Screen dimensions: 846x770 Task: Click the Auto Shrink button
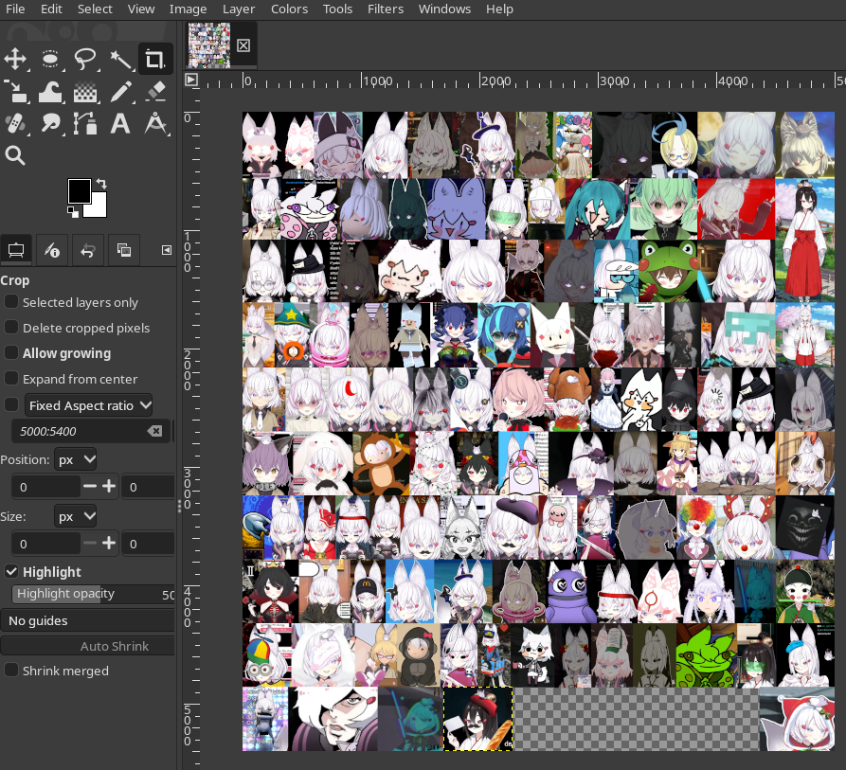coord(87,646)
